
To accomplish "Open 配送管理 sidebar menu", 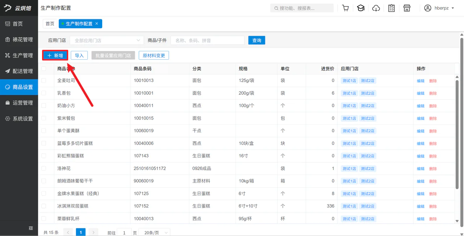I will click(x=19, y=71).
